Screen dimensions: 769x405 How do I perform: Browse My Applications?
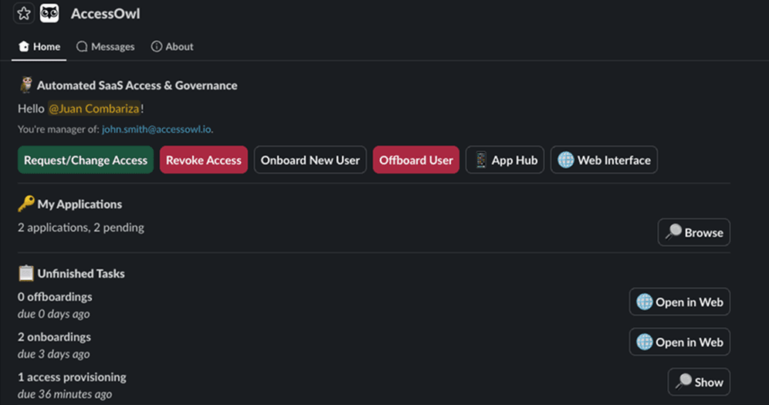point(693,233)
